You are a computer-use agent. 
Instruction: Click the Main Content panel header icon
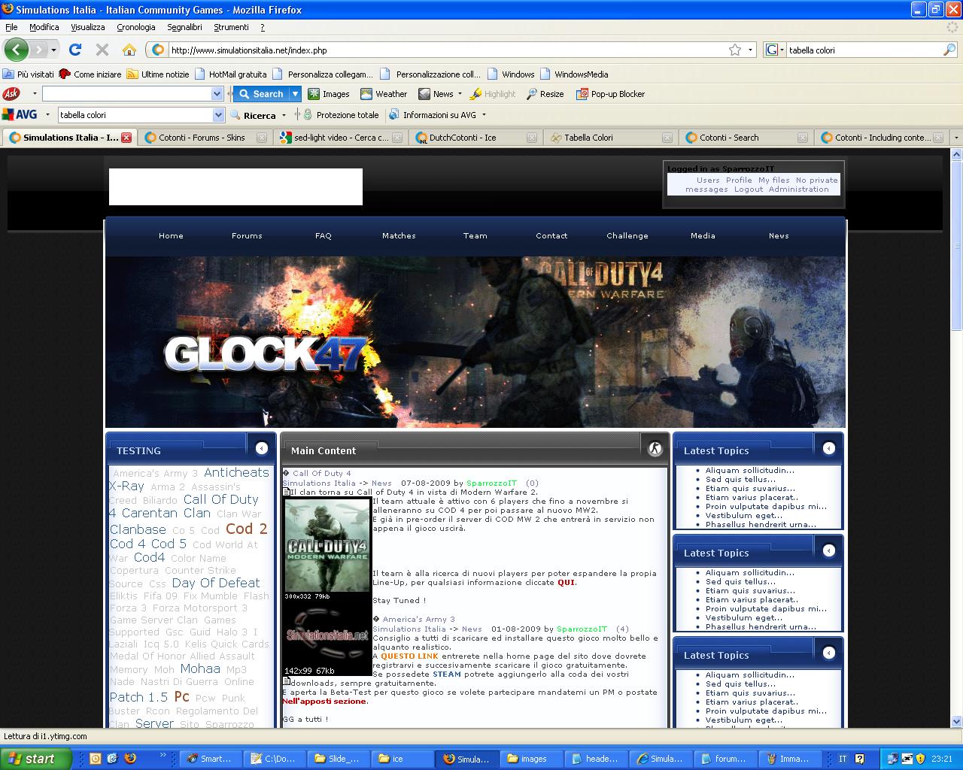[x=655, y=449]
